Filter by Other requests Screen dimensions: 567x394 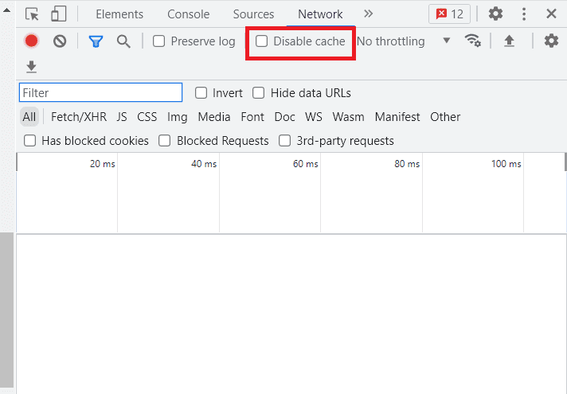(x=445, y=117)
